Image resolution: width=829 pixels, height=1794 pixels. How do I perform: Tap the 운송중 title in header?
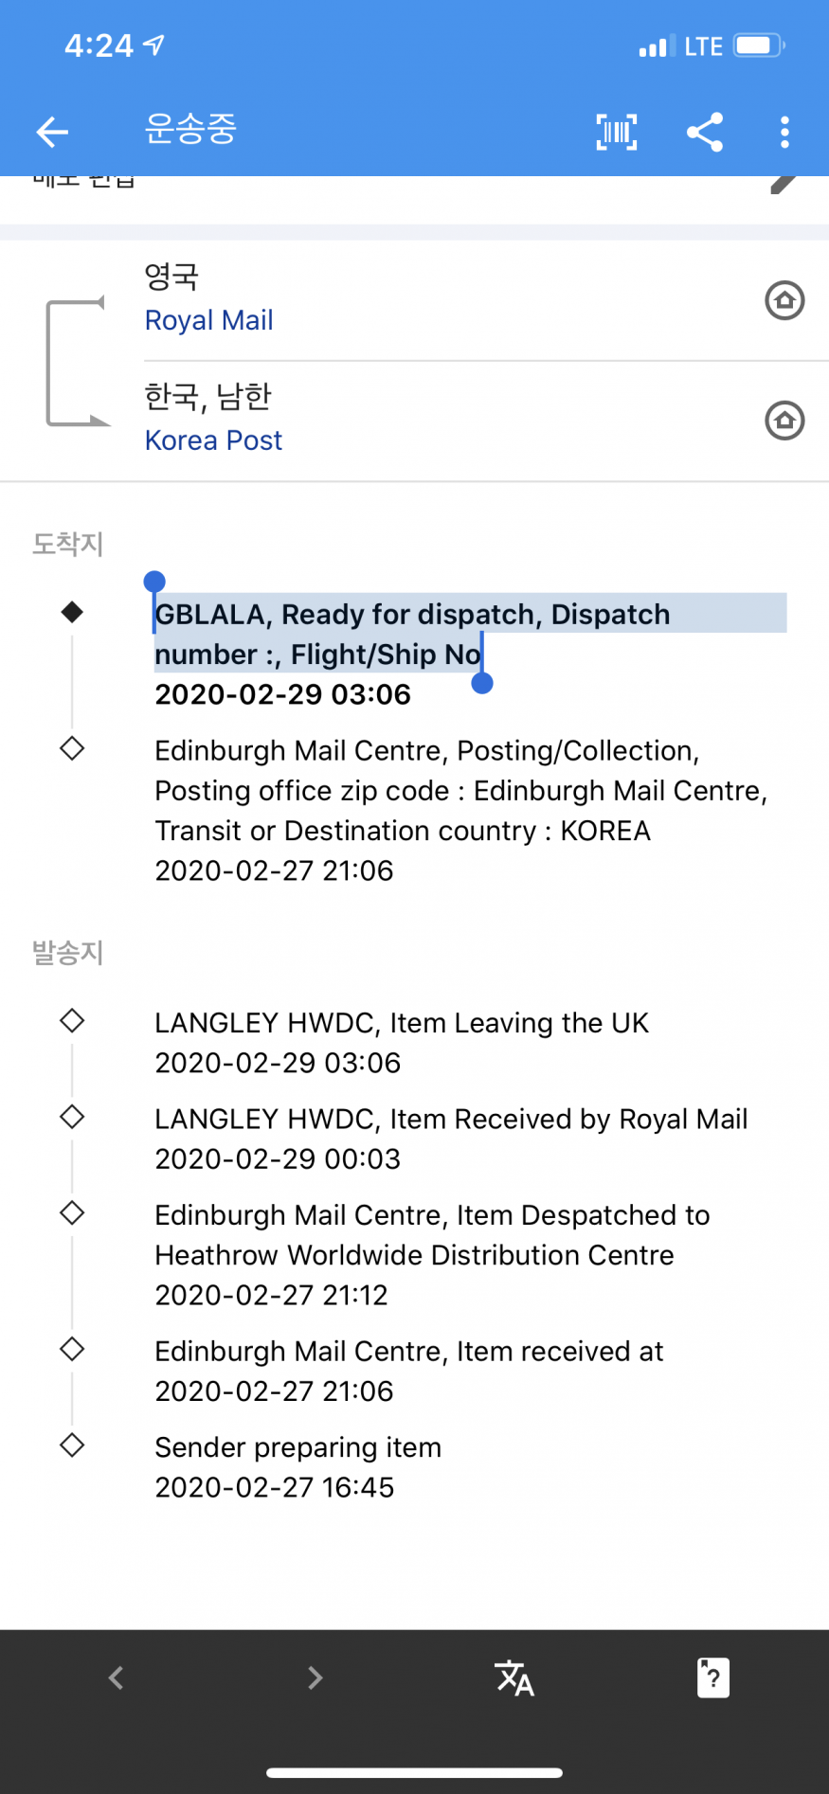coord(189,129)
